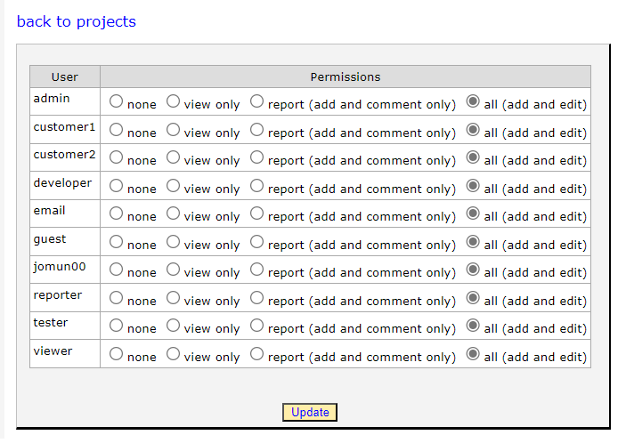
Task: Set viewer permission to none
Action: pos(116,354)
